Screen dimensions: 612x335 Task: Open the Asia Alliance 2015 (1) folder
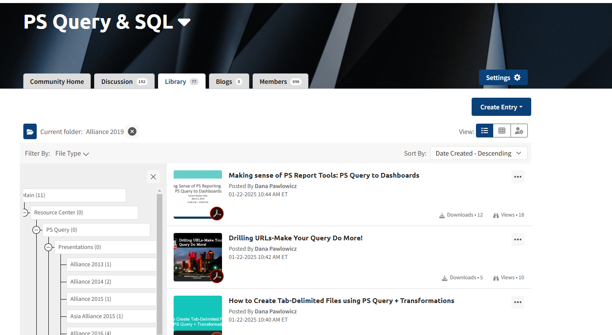[x=111, y=316]
